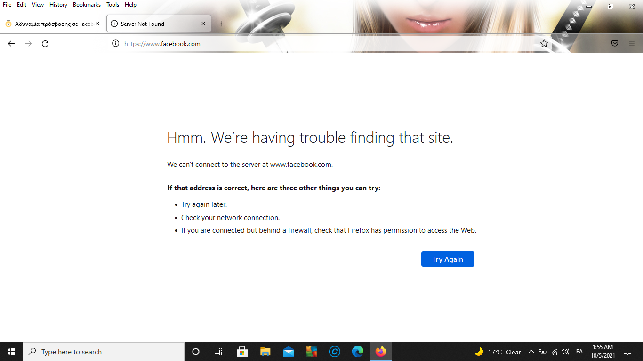Click the 'Hmm. We're having trouble' heading
Screen dimensions: 643x361
pyautogui.click(x=310, y=138)
